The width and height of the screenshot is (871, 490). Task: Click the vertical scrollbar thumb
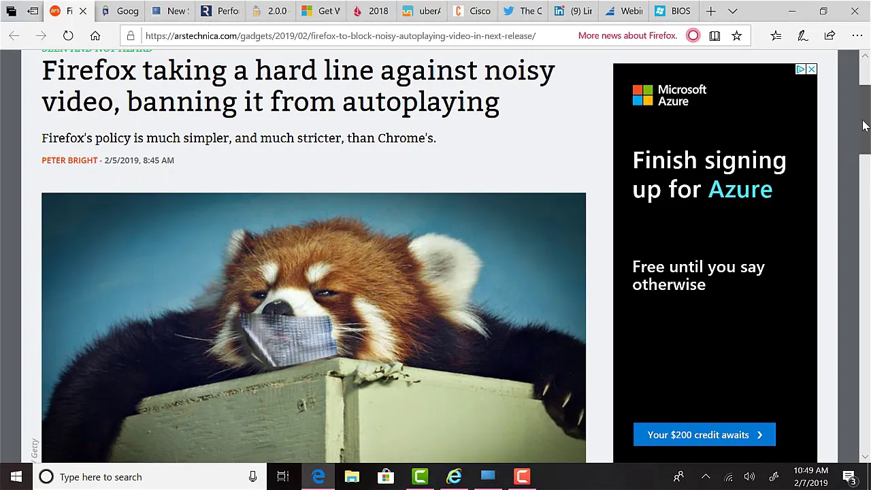(865, 120)
